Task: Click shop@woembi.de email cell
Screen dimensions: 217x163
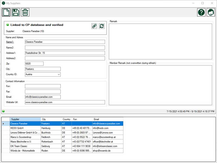Action: coord(108,151)
